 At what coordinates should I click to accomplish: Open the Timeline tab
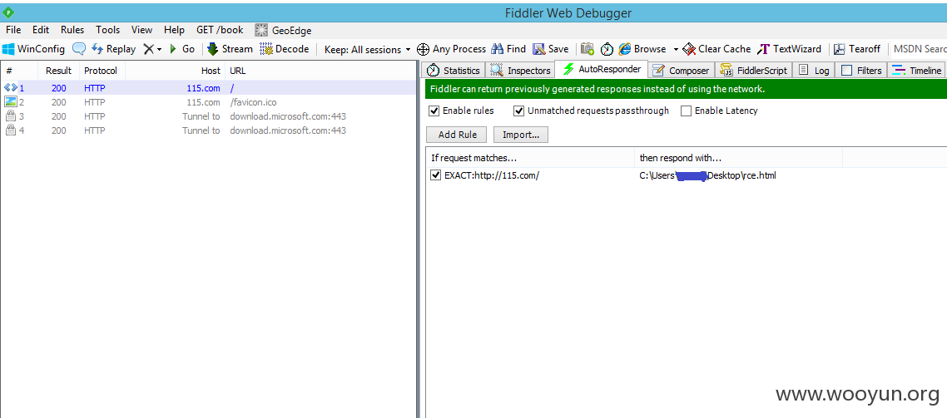click(x=916, y=71)
